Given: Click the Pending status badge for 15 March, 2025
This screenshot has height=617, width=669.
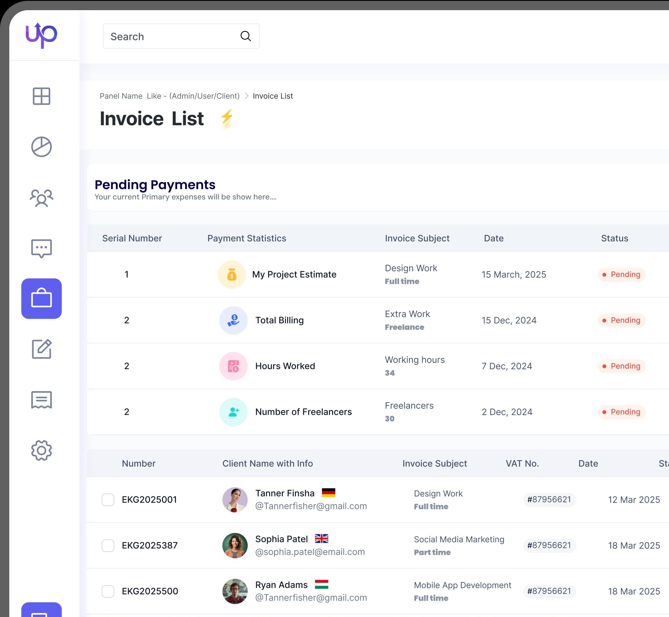Looking at the screenshot, I should point(622,275).
